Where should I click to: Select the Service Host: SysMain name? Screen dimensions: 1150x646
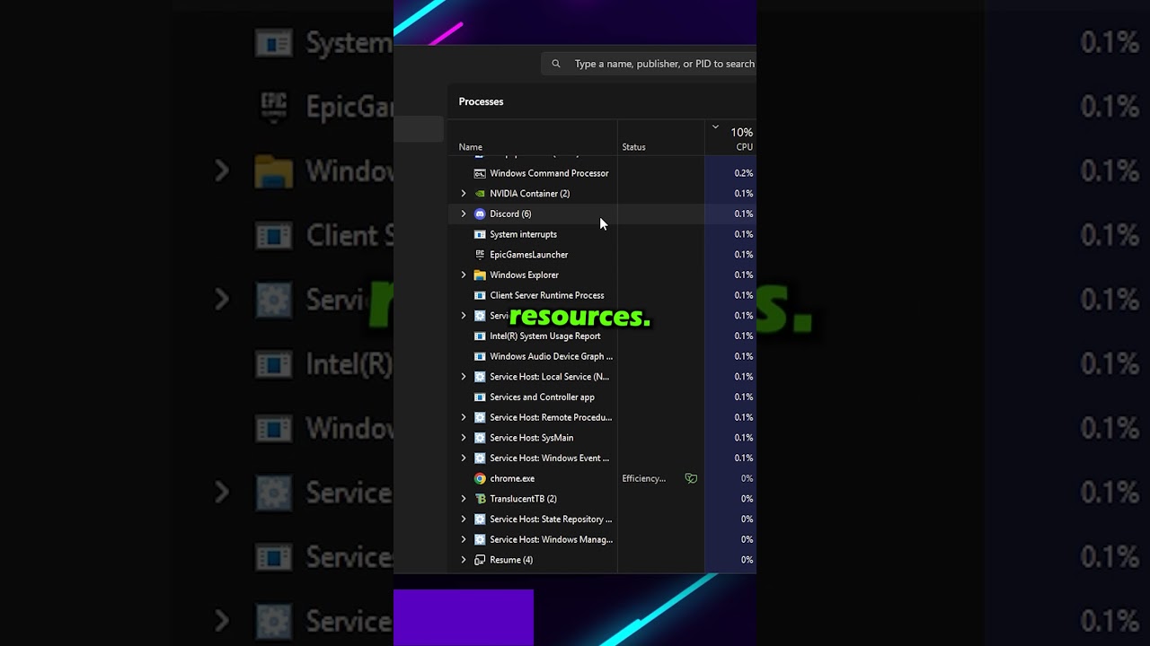[531, 438]
